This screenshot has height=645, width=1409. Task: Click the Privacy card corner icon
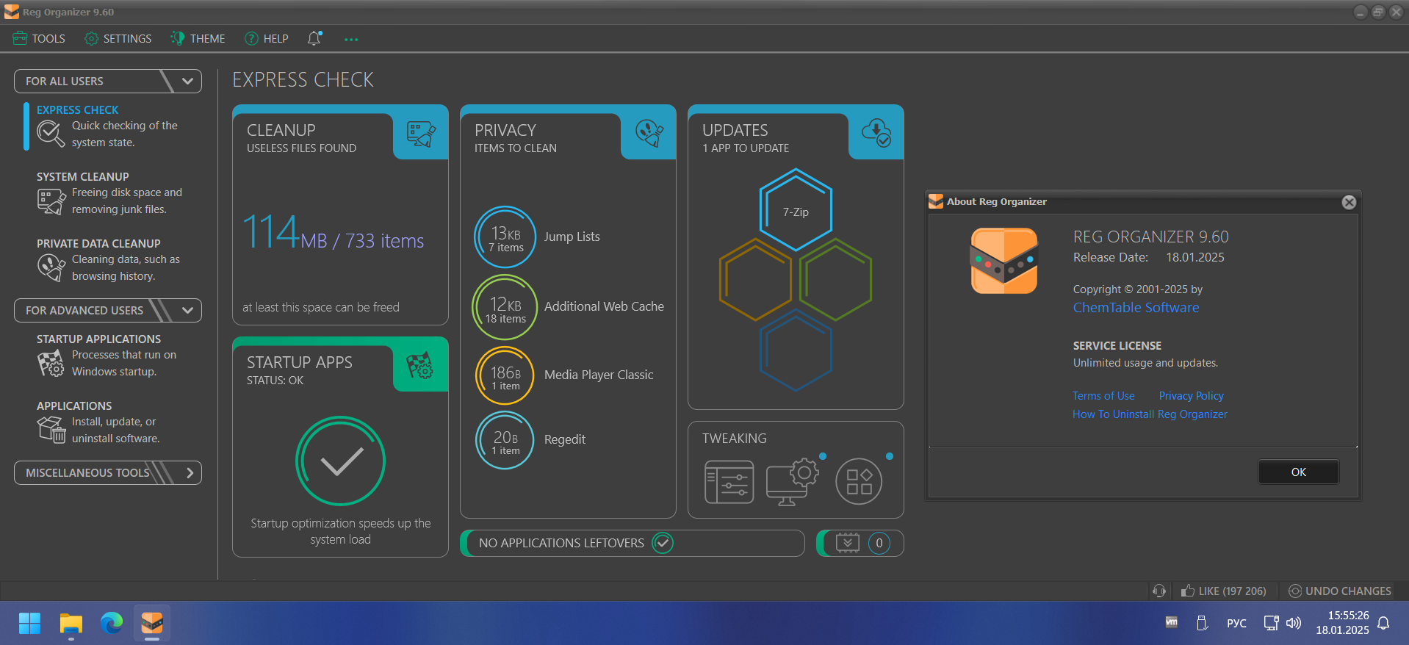[649, 134]
